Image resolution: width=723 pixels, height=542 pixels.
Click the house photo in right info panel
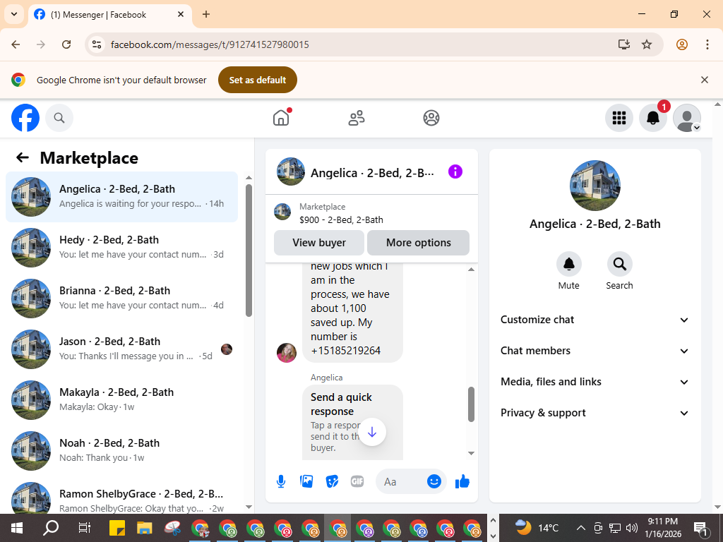pos(594,186)
